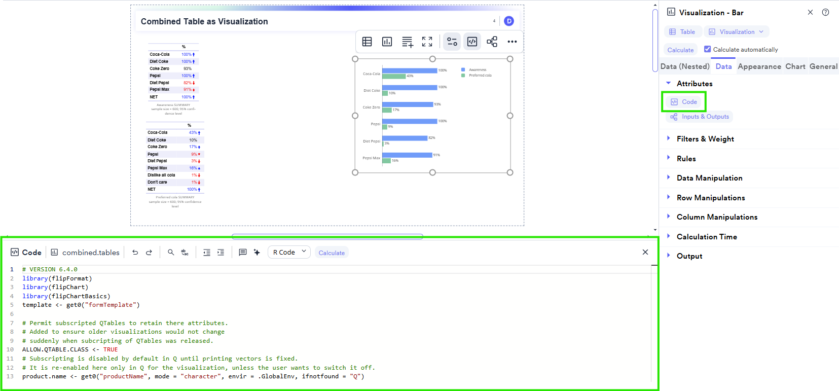Image resolution: width=839 pixels, height=391 pixels.
Task: Click the user avatar D on the page
Action: point(509,21)
